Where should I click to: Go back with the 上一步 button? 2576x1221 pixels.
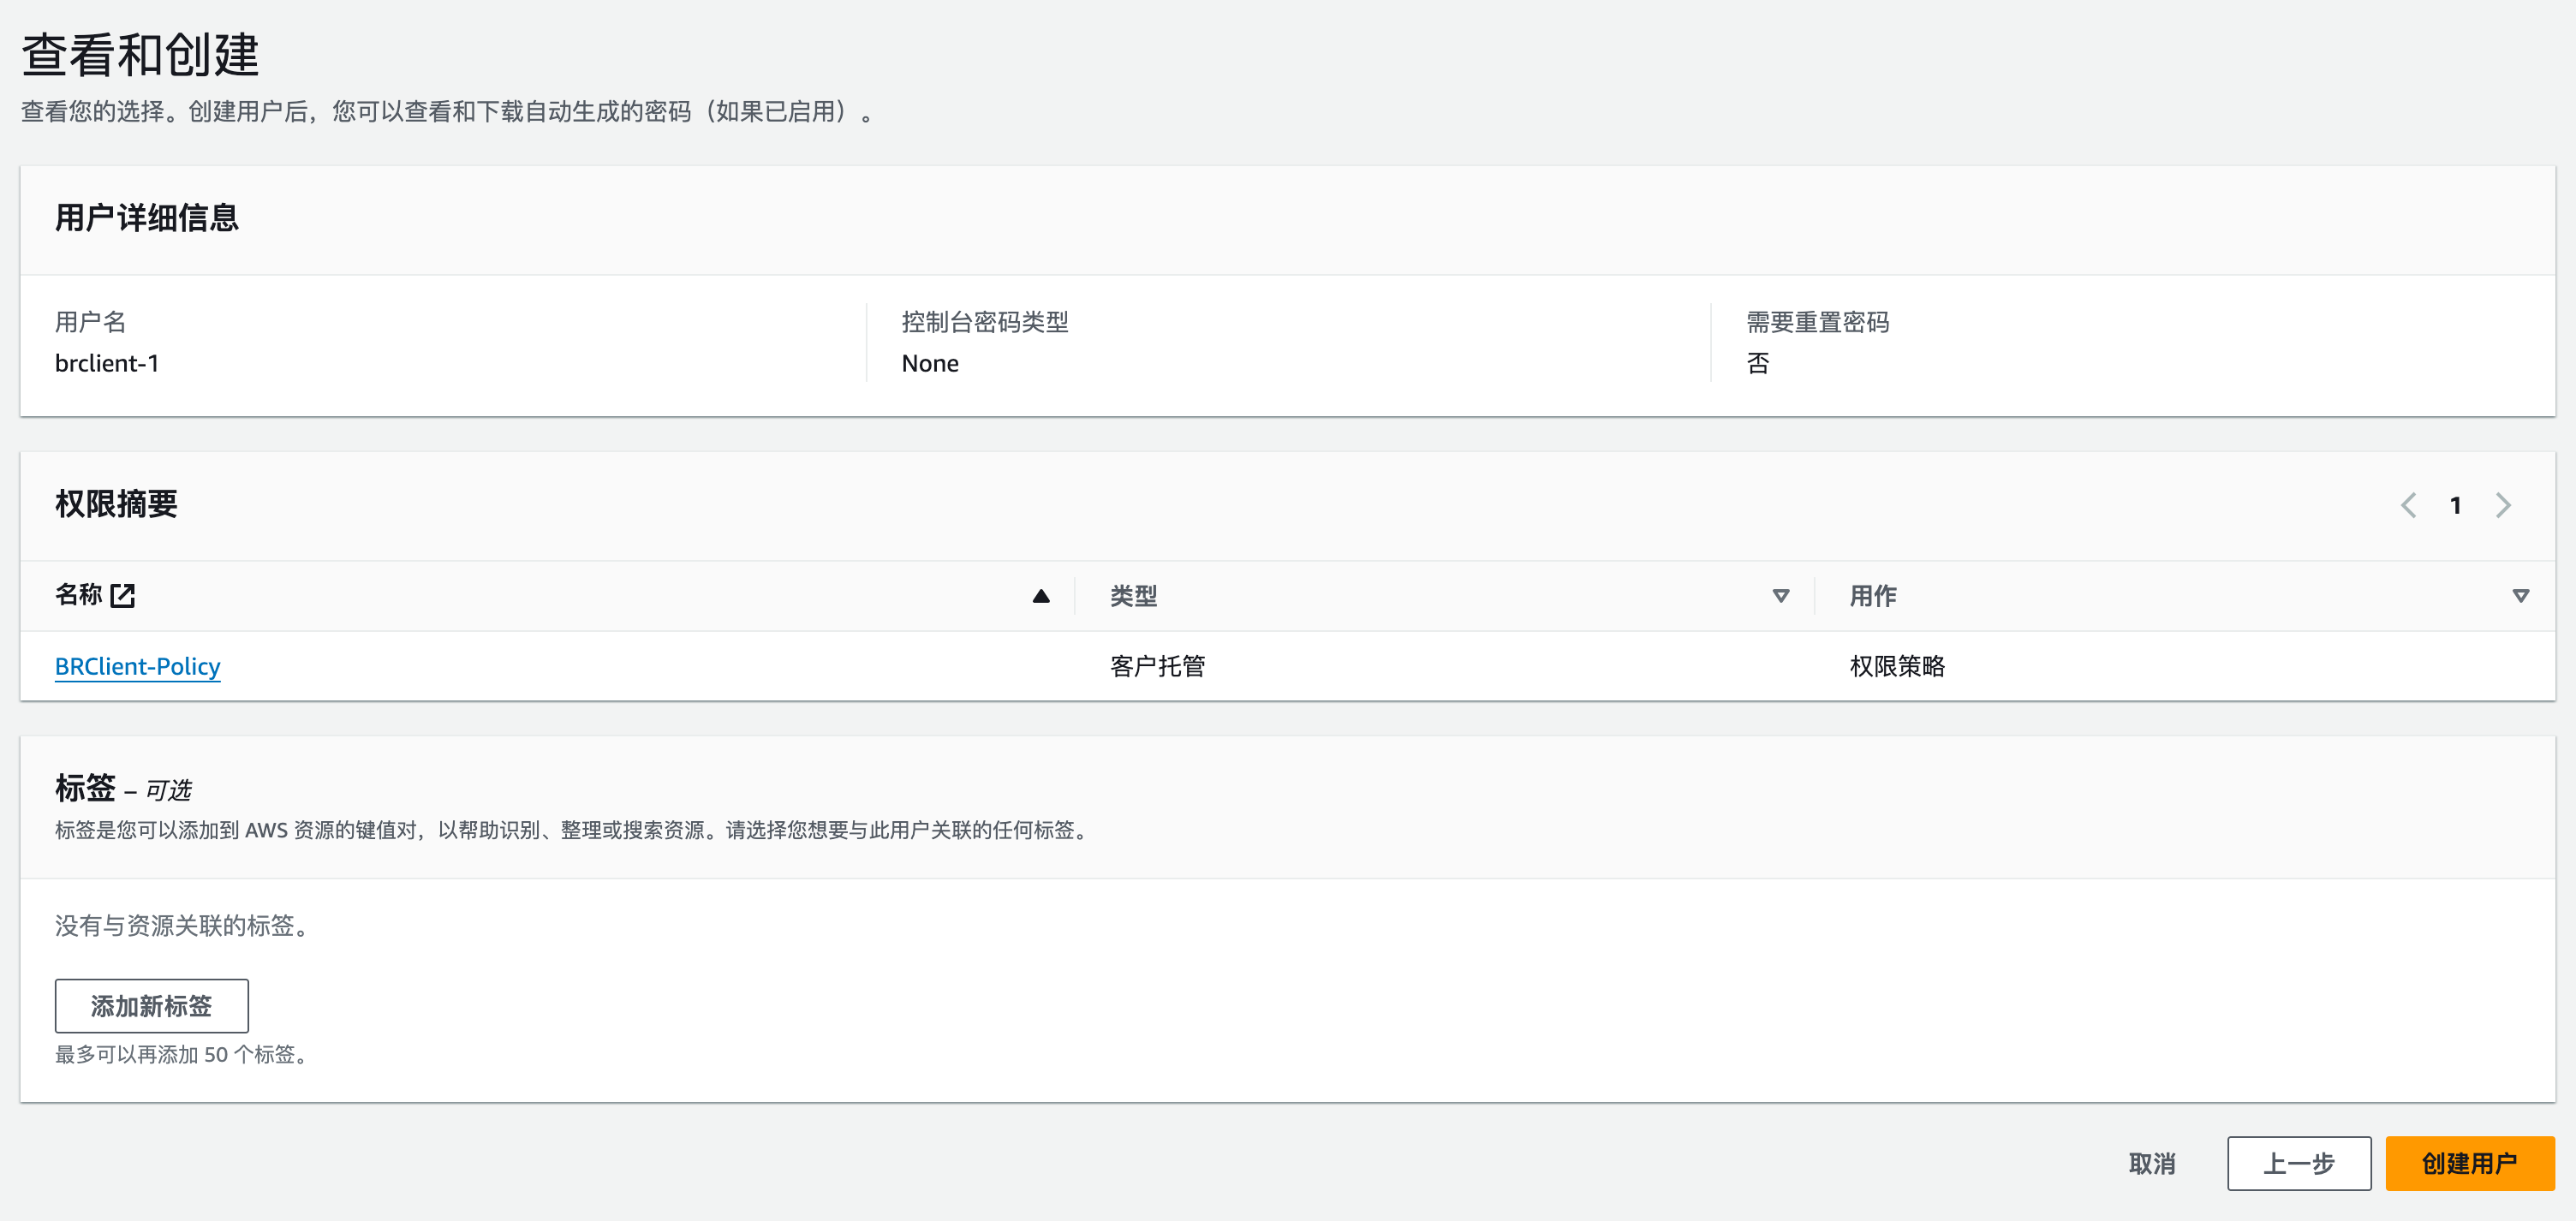pos(2298,1163)
